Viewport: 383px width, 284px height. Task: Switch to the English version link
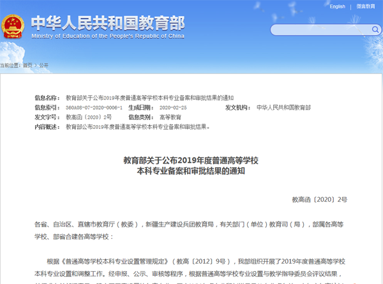pyautogui.click(x=337, y=6)
